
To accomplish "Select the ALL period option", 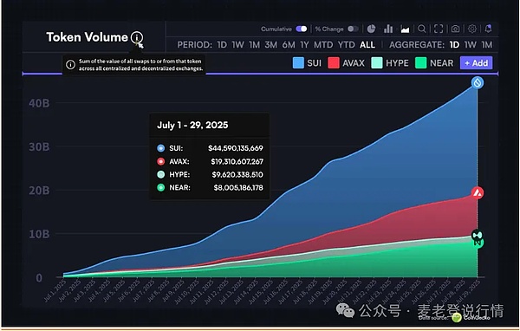I will click(367, 45).
